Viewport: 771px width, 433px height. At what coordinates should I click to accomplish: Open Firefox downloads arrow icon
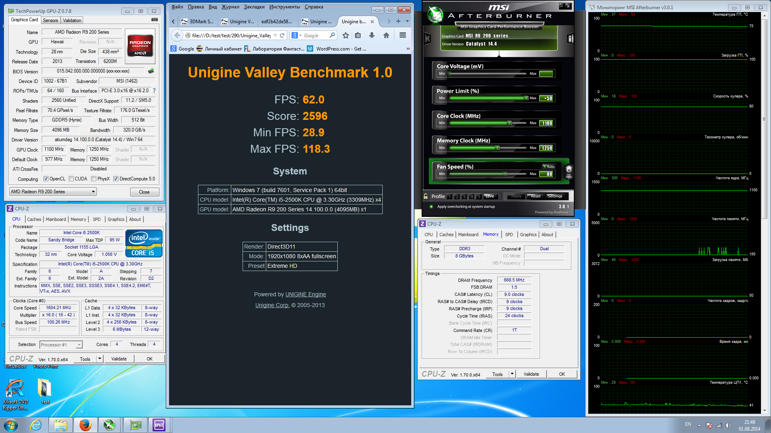click(372, 35)
